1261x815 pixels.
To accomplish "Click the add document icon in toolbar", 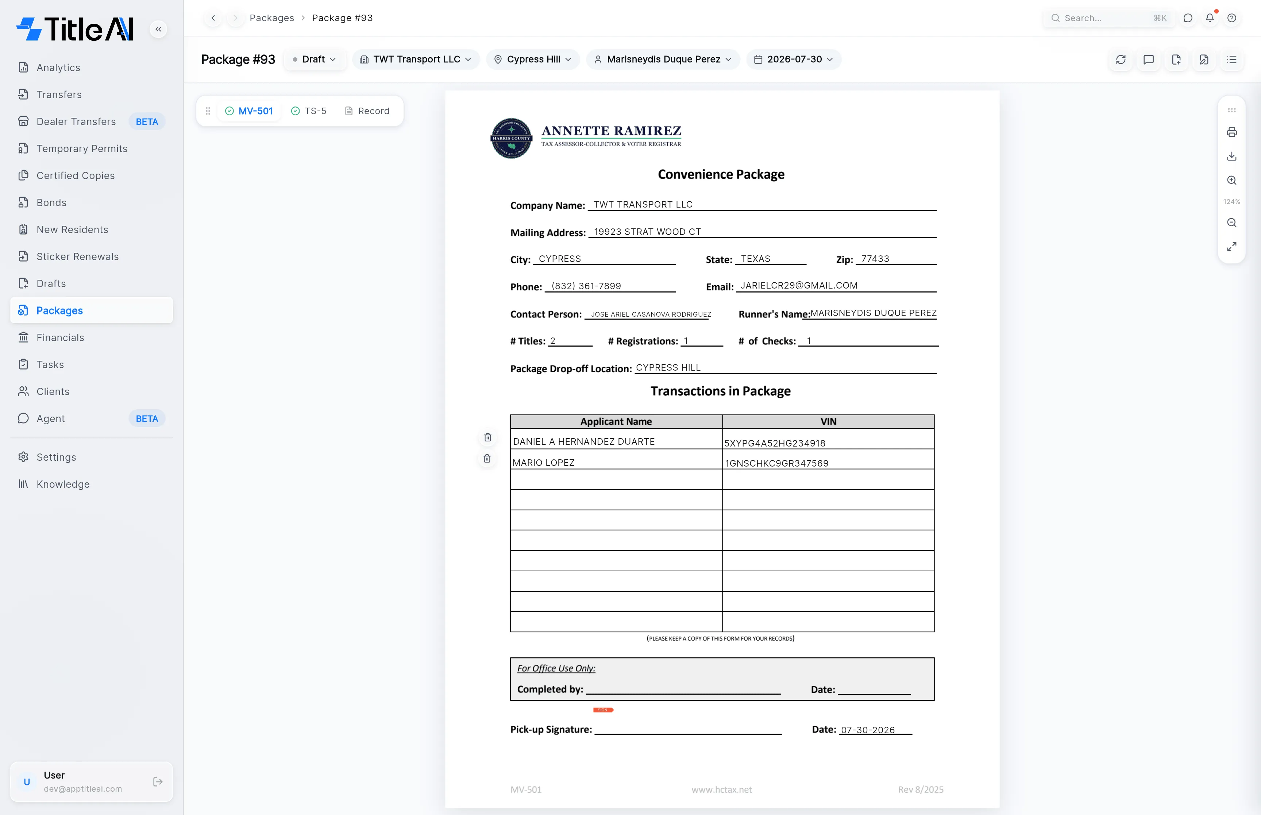I will click(1176, 59).
